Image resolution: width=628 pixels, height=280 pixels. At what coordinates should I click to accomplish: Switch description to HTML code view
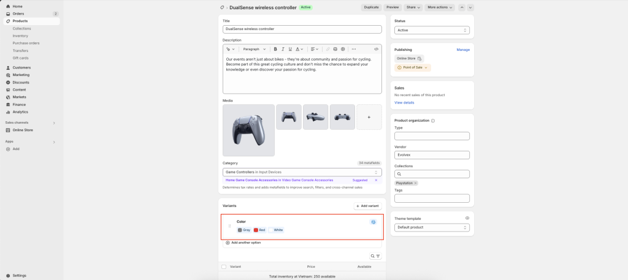pos(376,49)
